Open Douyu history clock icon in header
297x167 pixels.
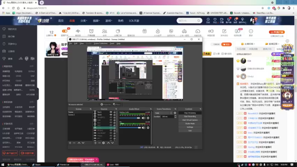[208, 20]
